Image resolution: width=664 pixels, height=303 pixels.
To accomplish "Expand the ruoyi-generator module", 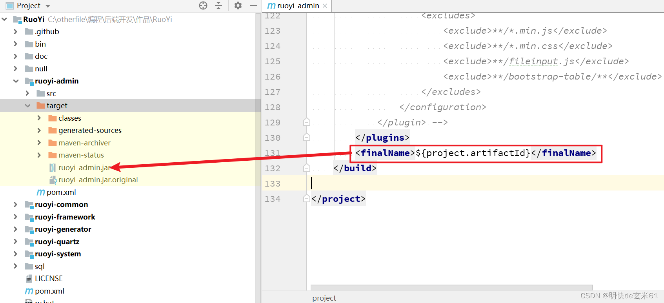I will (16, 229).
